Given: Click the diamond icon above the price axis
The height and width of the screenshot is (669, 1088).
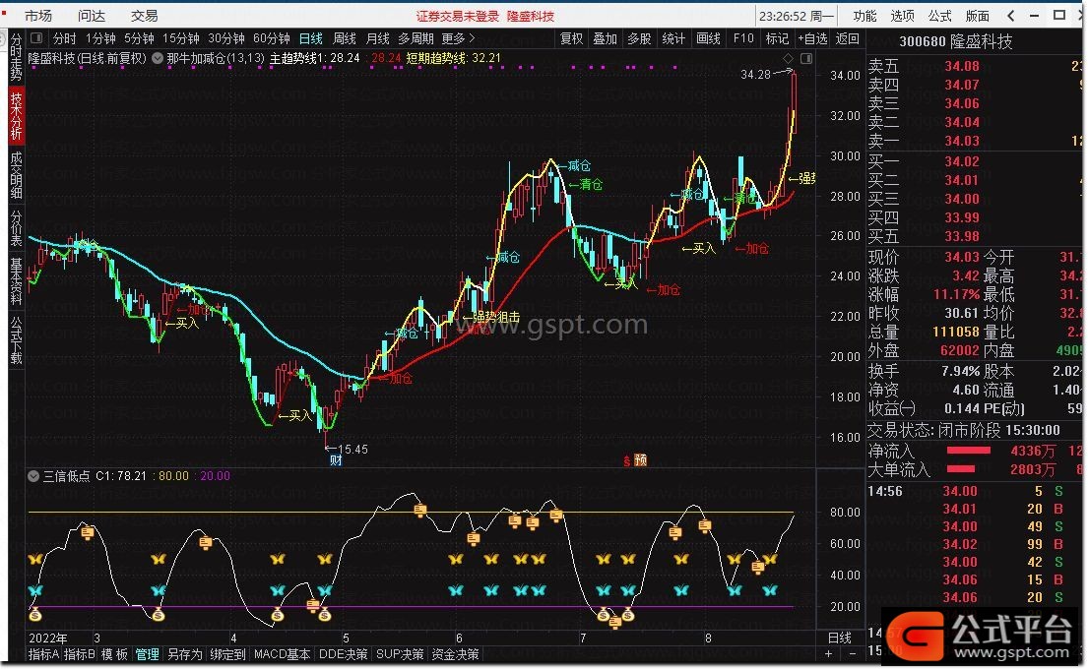Looking at the screenshot, I should pos(788,58).
